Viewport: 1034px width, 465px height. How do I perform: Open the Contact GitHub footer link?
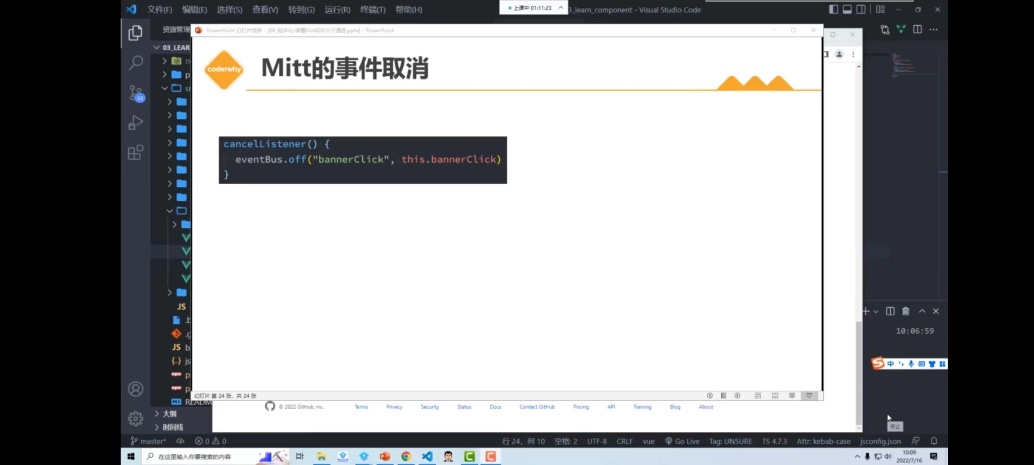[x=537, y=407]
